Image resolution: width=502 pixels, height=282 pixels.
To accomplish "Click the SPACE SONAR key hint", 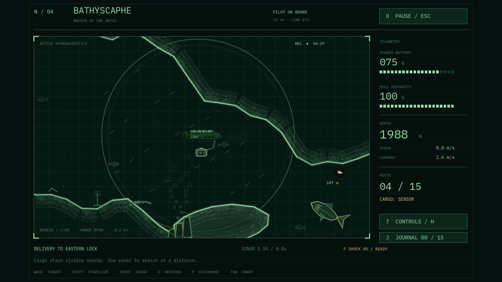I will (133, 272).
